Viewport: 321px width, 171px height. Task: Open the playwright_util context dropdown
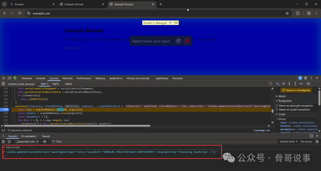point(27,142)
